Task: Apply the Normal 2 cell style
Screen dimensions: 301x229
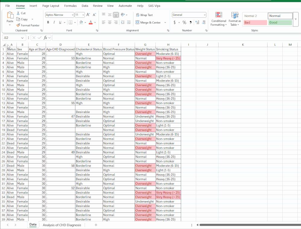Action: click(x=255, y=16)
